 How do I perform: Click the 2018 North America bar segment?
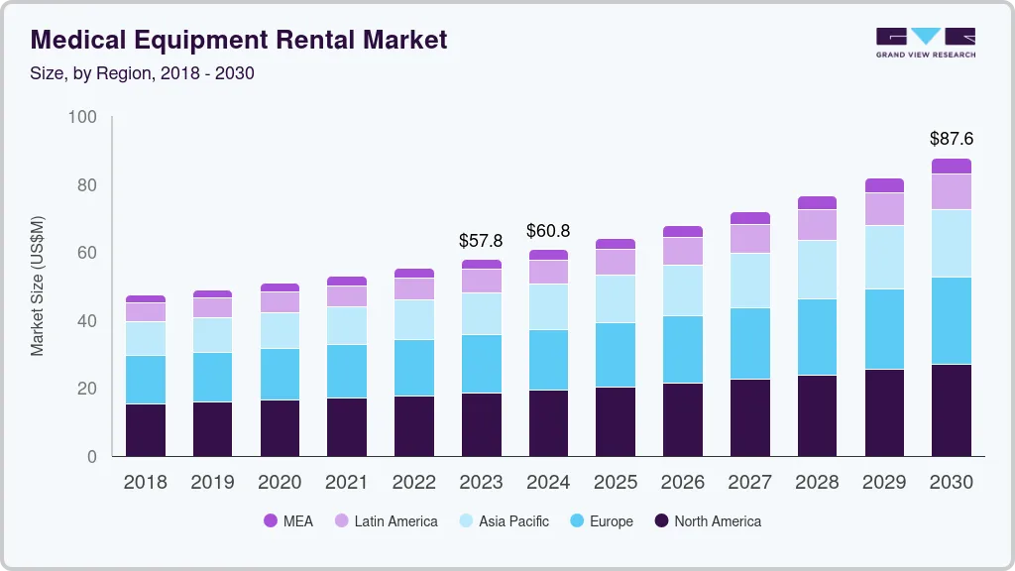[146, 429]
